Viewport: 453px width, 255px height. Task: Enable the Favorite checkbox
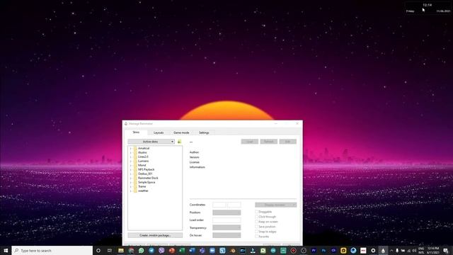256,236
